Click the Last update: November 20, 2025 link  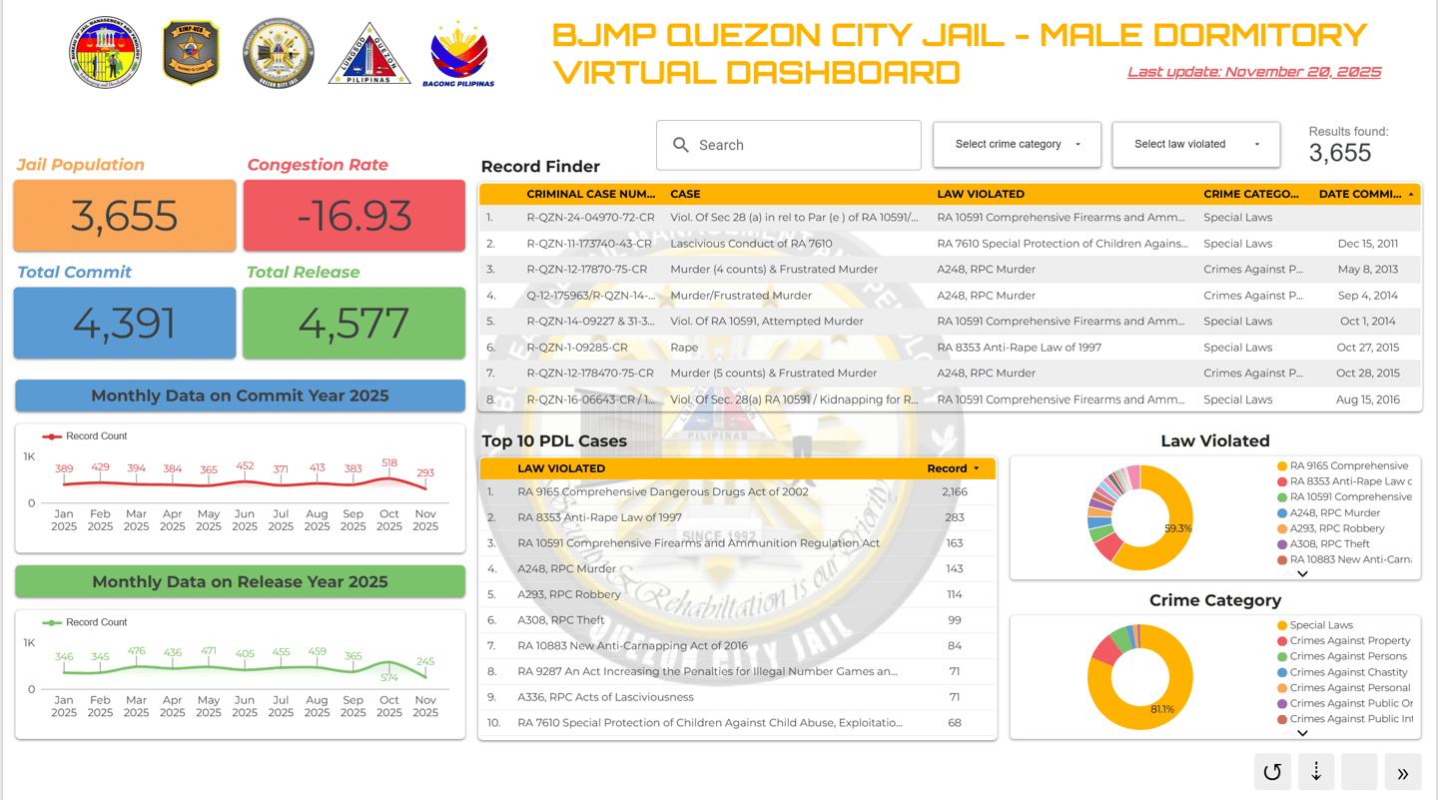click(1254, 72)
